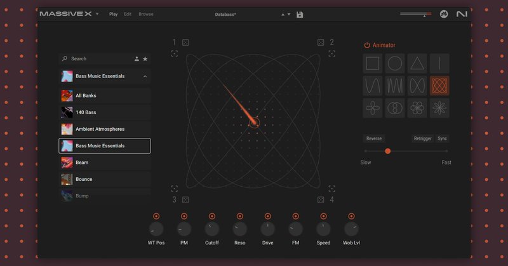
Task: Click the capture frame icon above corner 3
Action: [174, 189]
